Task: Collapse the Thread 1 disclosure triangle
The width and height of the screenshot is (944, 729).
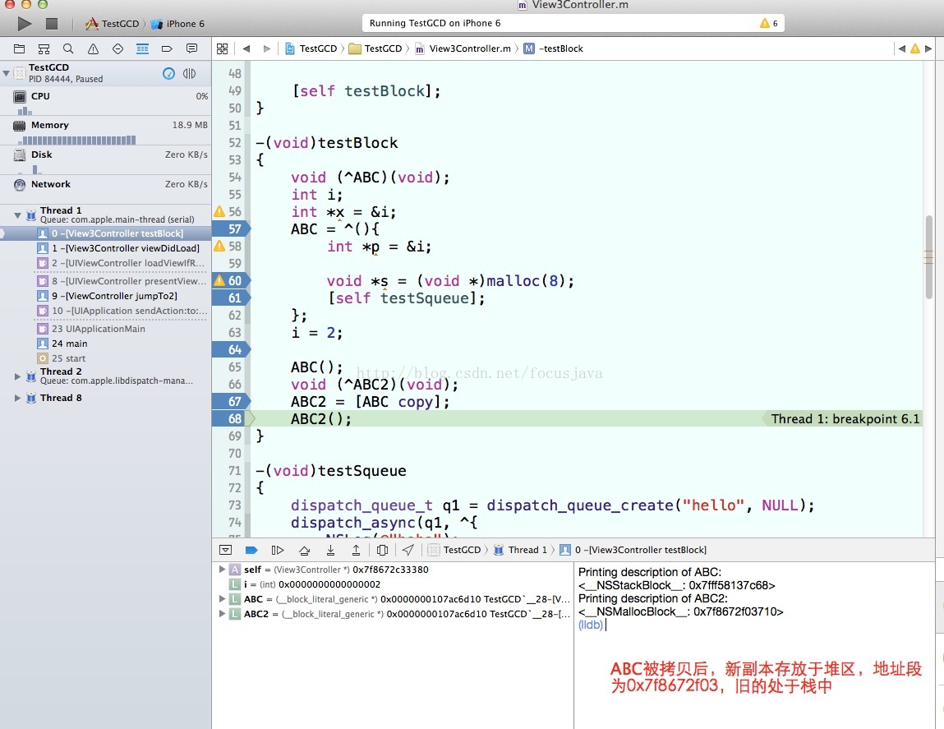Action: click(x=17, y=215)
